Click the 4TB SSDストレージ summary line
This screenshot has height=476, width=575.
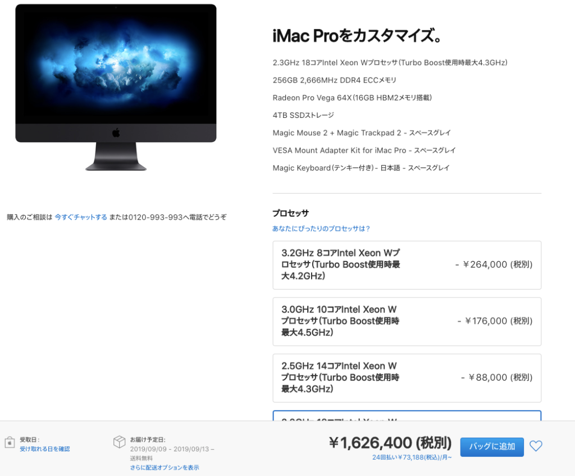pyautogui.click(x=303, y=115)
